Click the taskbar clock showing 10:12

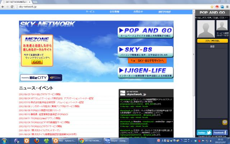pos(220,141)
